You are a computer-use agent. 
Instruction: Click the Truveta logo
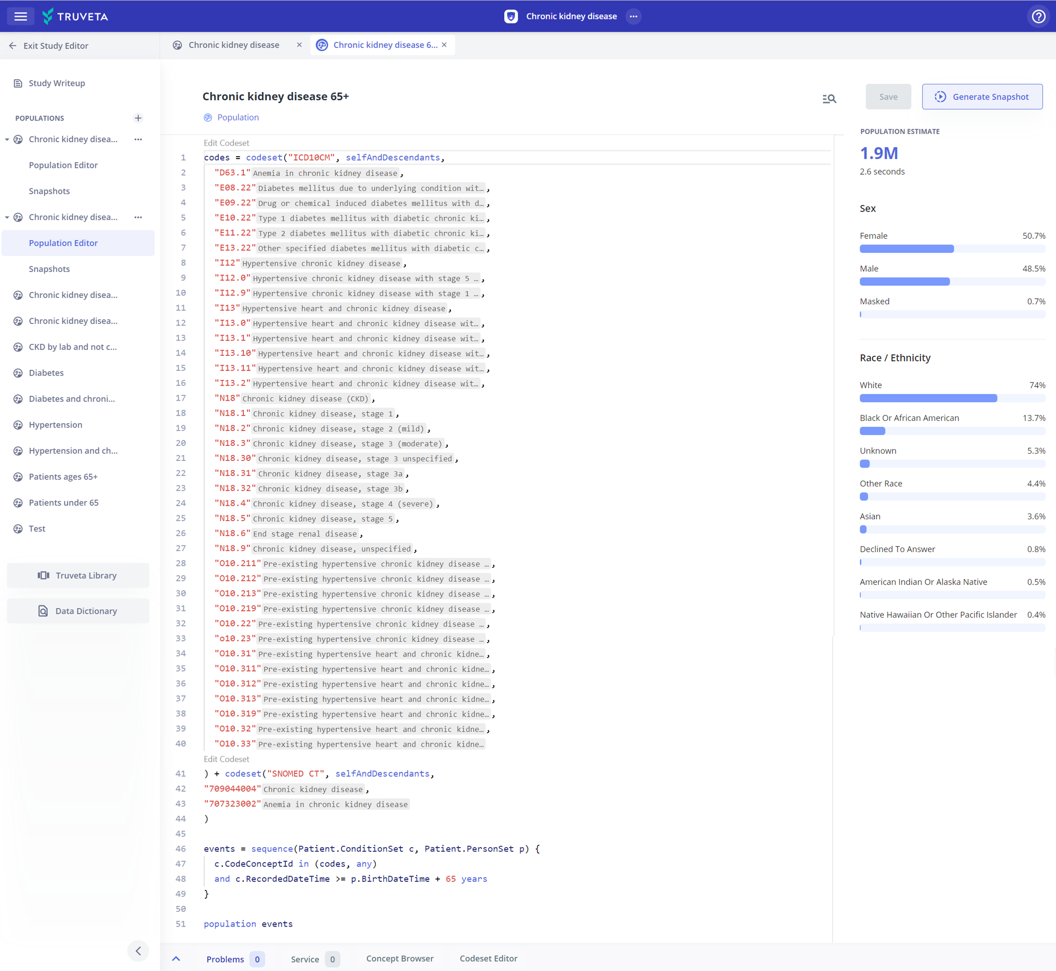[x=75, y=16]
